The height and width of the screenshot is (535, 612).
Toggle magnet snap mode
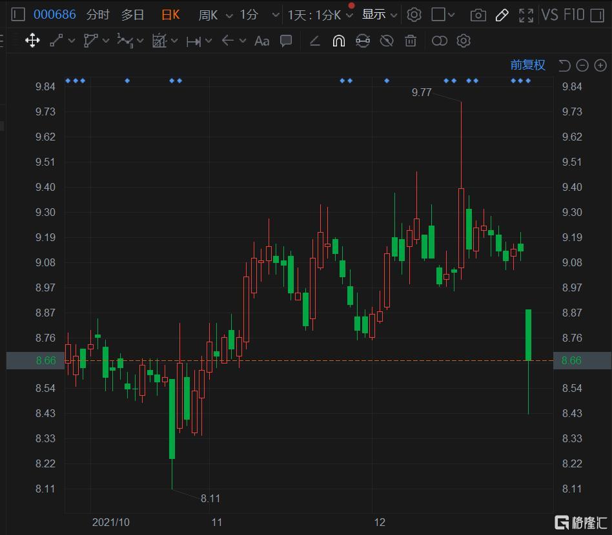point(339,41)
